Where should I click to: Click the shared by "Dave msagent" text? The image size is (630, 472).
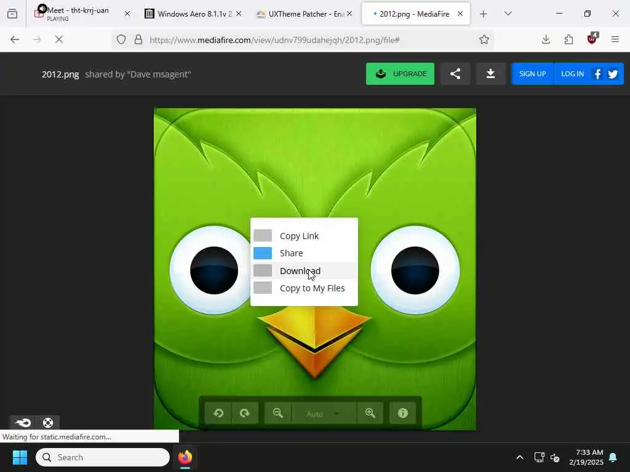[138, 74]
